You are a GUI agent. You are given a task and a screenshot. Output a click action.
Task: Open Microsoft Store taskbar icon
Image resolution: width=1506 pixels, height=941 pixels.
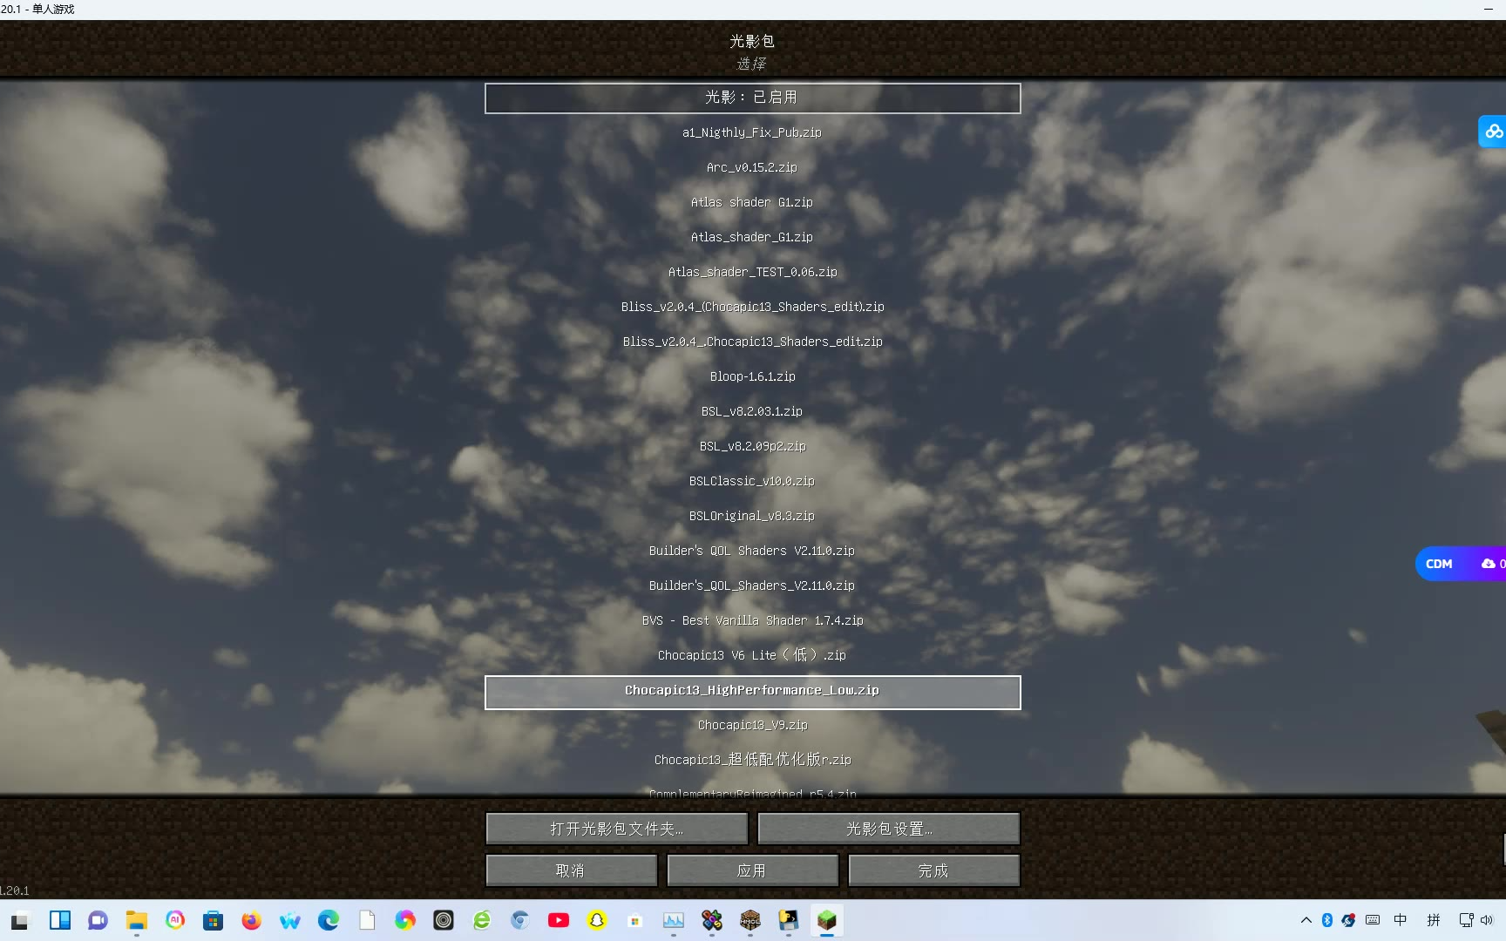click(x=214, y=920)
